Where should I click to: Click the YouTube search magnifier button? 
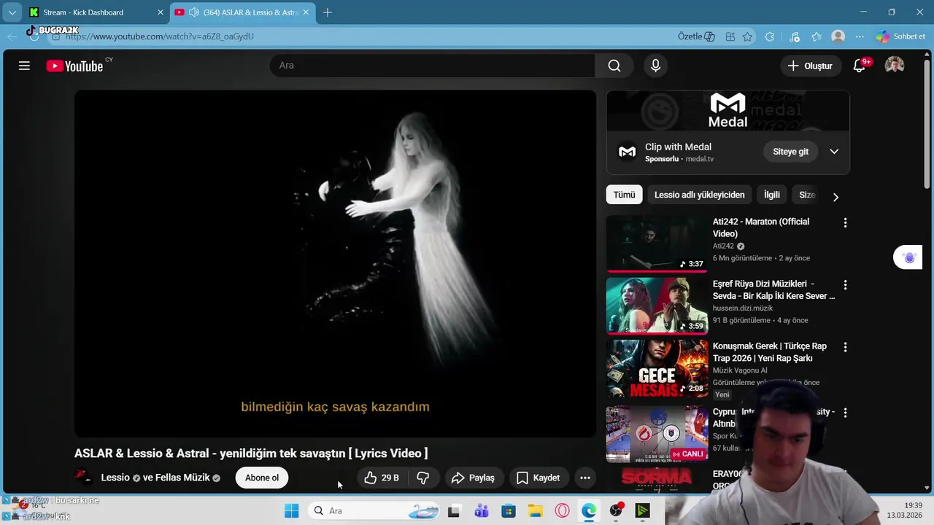[x=614, y=66]
